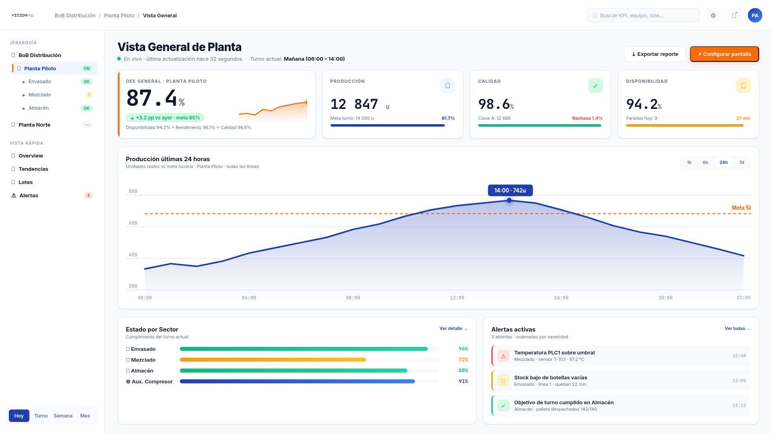The width and height of the screenshot is (772, 434).
Task: Open the Stock bajo de botellas vacías alert
Action: (621, 381)
